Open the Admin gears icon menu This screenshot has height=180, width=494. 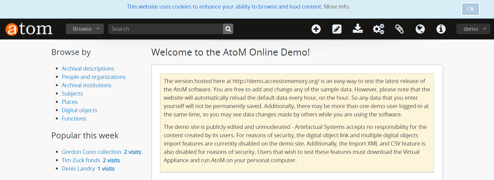[x=378, y=29]
